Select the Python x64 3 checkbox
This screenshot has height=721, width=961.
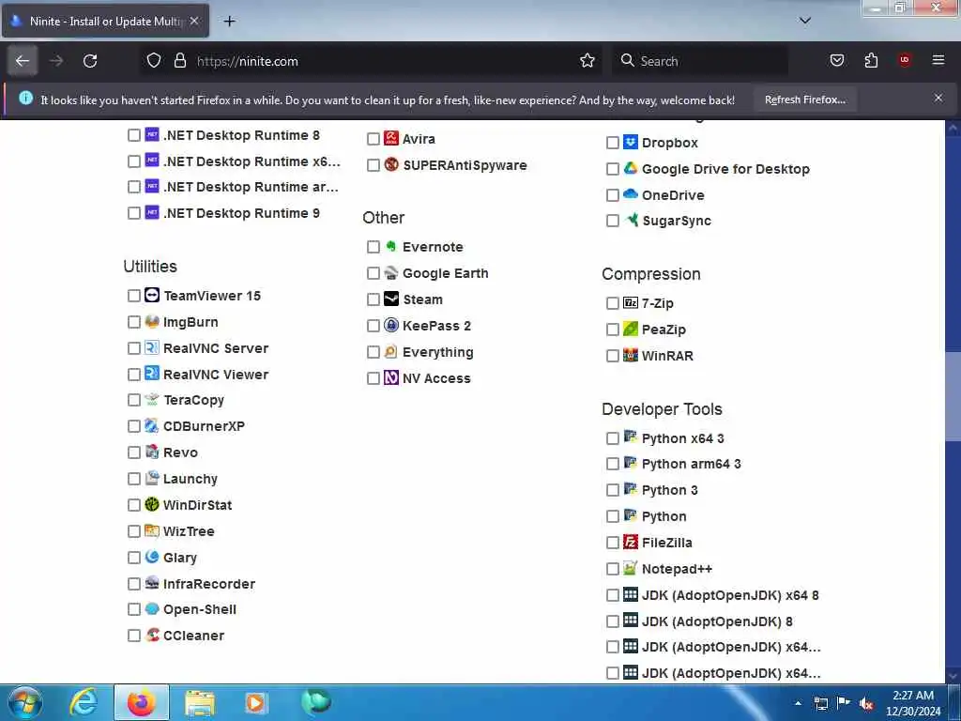pos(612,438)
